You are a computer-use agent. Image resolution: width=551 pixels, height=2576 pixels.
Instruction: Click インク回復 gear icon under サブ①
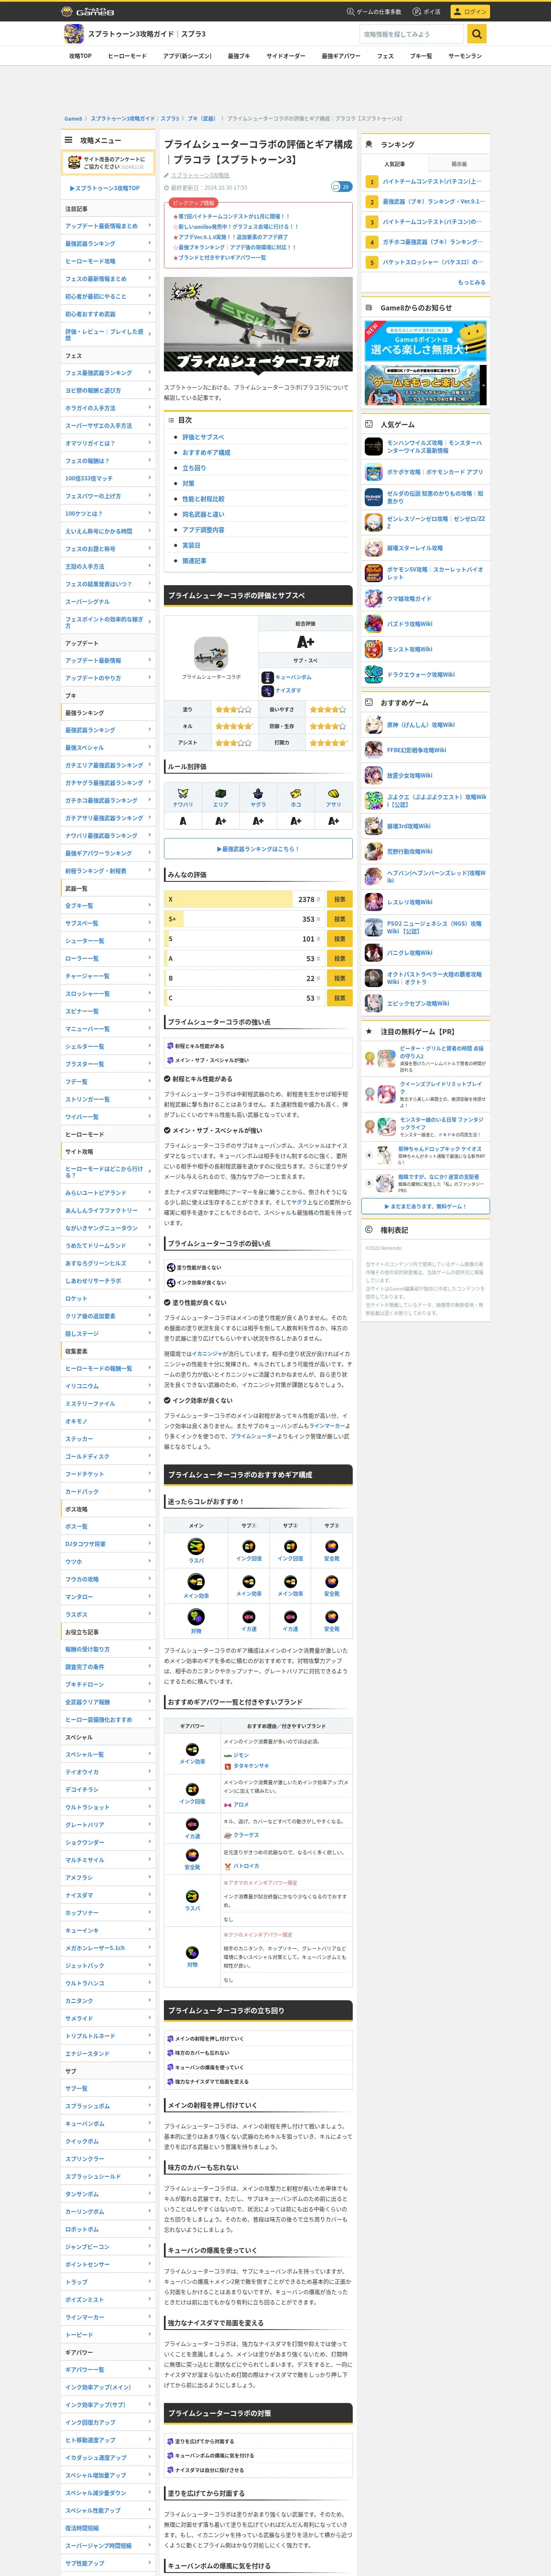tap(249, 1547)
